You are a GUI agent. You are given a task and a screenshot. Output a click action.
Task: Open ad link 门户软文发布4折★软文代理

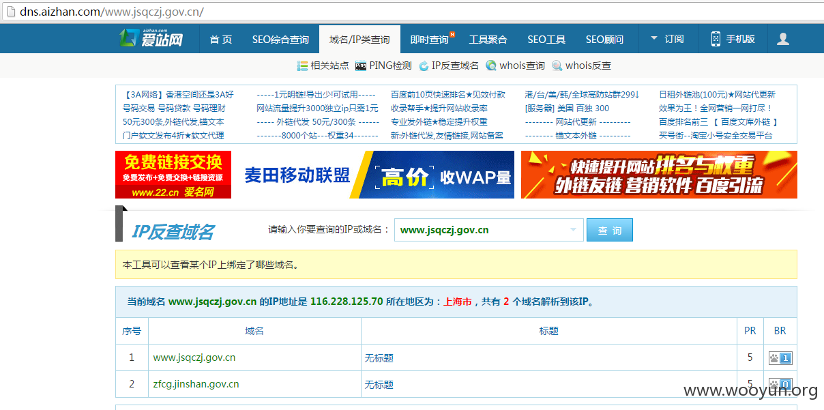pyautogui.click(x=173, y=136)
